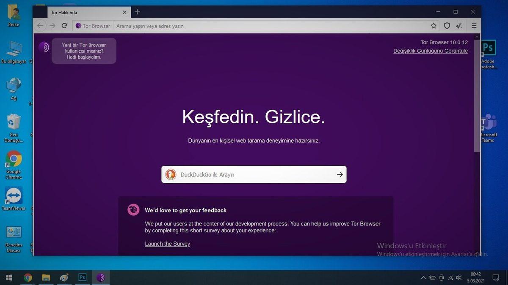Toggle the bookmark star for this page

[433, 26]
